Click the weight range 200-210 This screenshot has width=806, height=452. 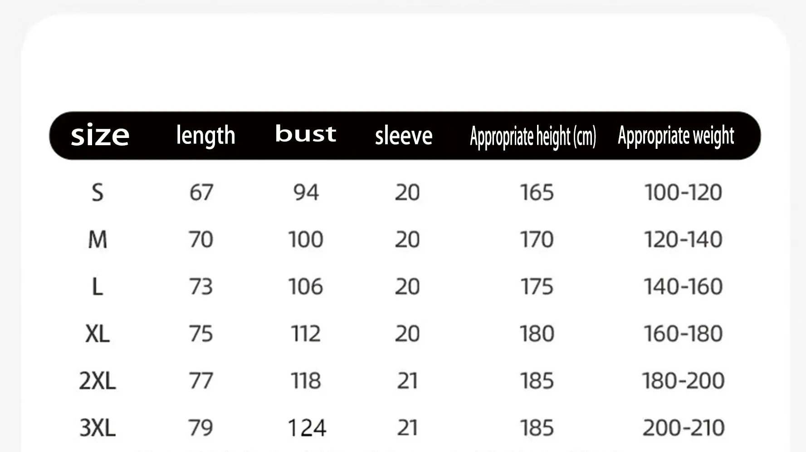click(x=684, y=428)
